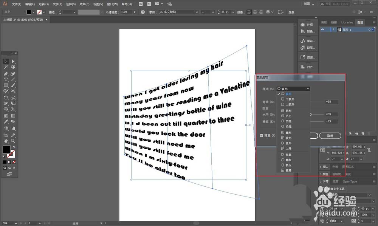378x226 pixels.
Task: Click align text left button
Action: (249, 12)
